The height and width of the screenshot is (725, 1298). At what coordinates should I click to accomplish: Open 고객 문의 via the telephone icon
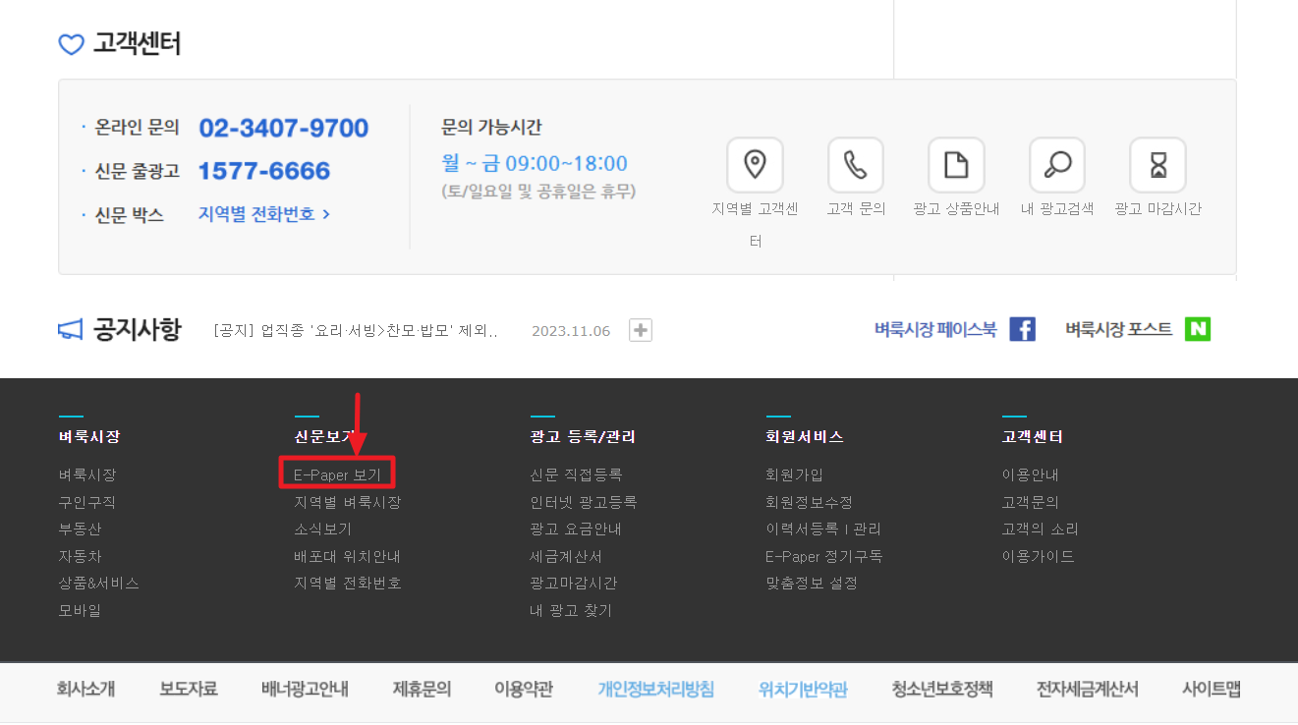855,164
